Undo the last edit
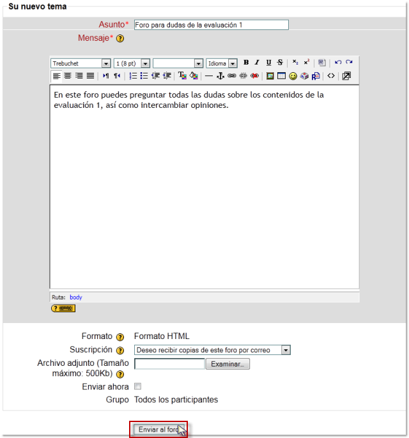Screen dimensions: 409x438 pyautogui.click(x=338, y=63)
